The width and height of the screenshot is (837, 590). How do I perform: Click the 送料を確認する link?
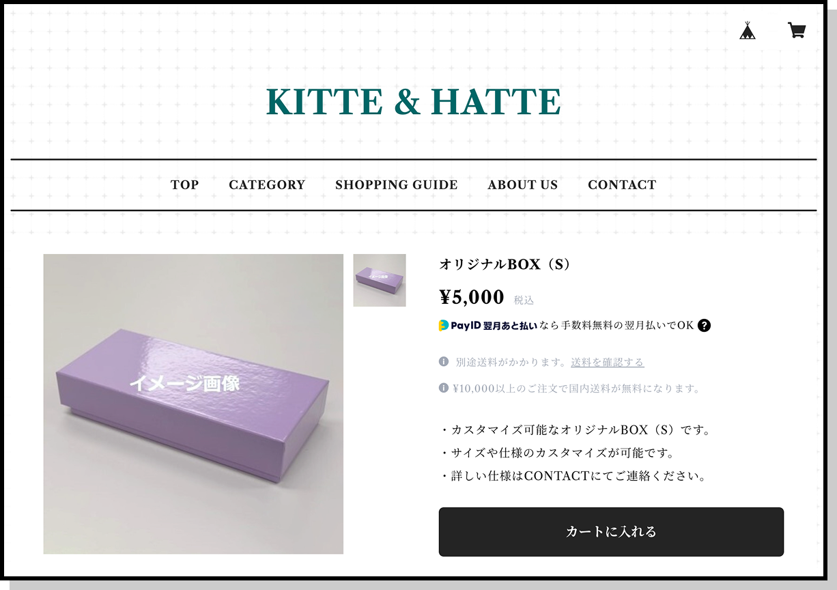(x=608, y=362)
